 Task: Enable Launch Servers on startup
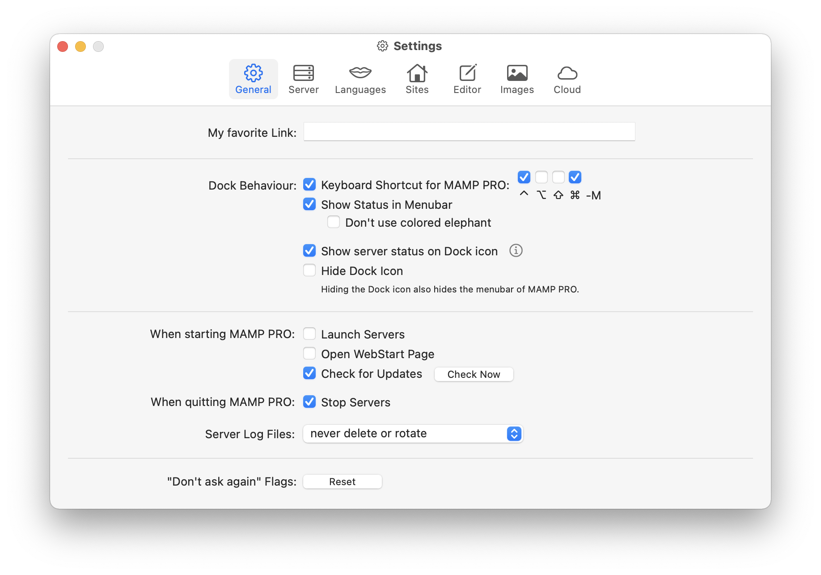point(309,334)
